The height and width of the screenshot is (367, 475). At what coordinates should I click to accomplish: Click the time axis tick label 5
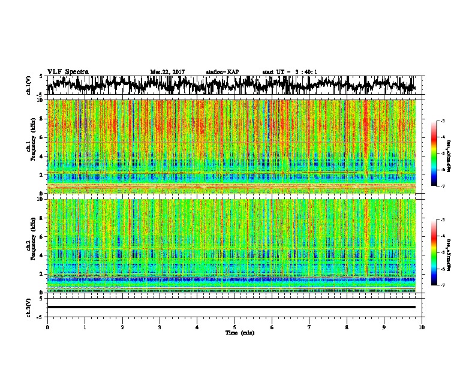(235, 327)
